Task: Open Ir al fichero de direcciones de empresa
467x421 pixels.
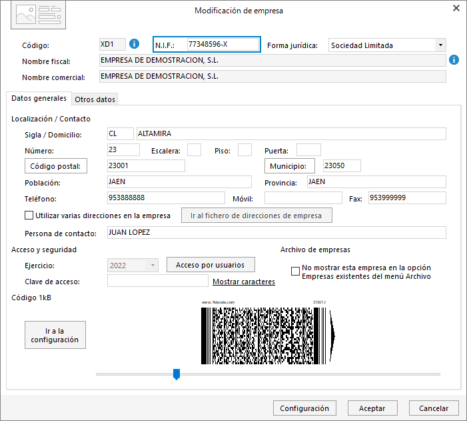Action: click(x=256, y=215)
